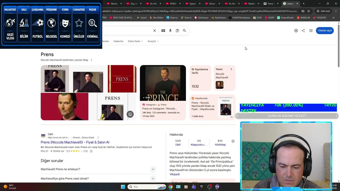The image size is (340, 191).
Task: Show rating info next to 1000Kitap score
Action: tap(233, 141)
